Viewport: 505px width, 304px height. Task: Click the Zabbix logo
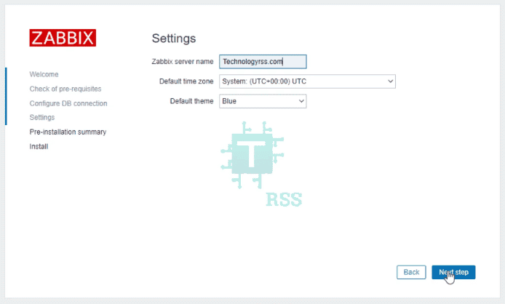[63, 38]
